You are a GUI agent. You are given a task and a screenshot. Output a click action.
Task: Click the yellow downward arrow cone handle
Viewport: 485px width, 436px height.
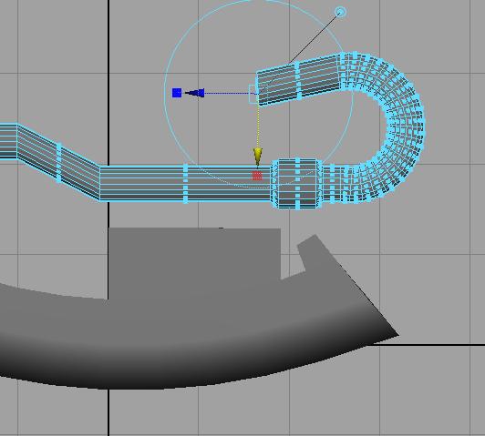point(258,157)
